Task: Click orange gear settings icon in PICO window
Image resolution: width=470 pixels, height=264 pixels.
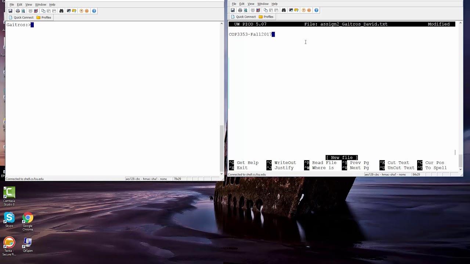Action: tap(309, 10)
